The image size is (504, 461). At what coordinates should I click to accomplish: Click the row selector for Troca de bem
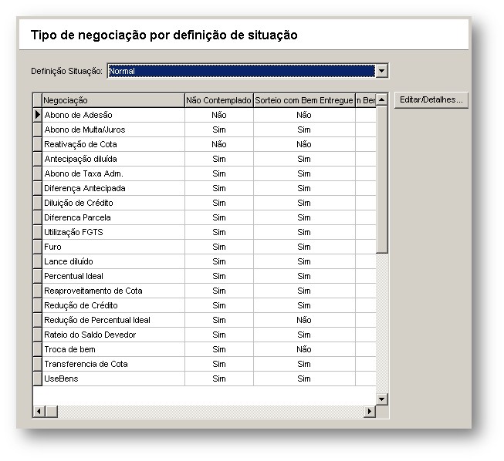coord(38,349)
